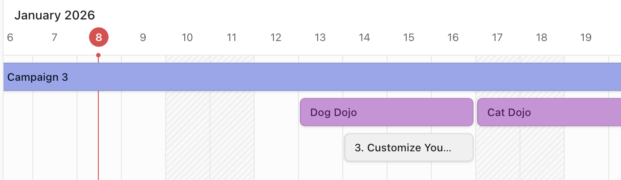Click the highlighted today date 8
This screenshot has width=621, height=180.
point(98,37)
